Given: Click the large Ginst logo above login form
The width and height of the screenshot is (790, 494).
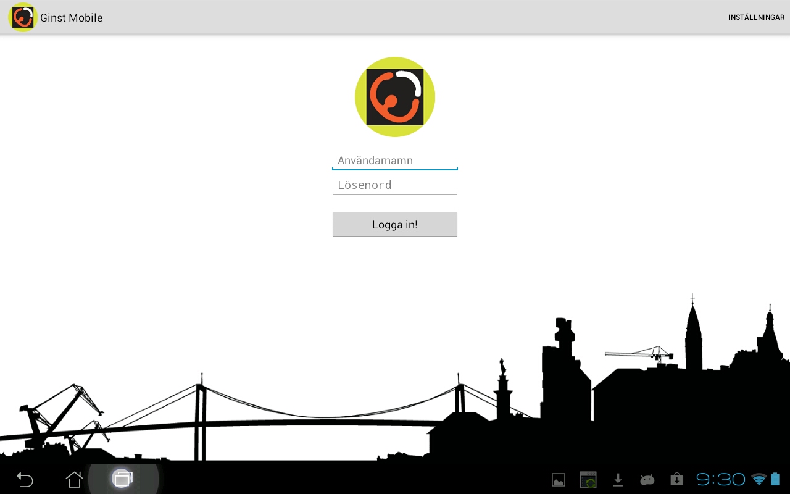Looking at the screenshot, I should [x=395, y=97].
